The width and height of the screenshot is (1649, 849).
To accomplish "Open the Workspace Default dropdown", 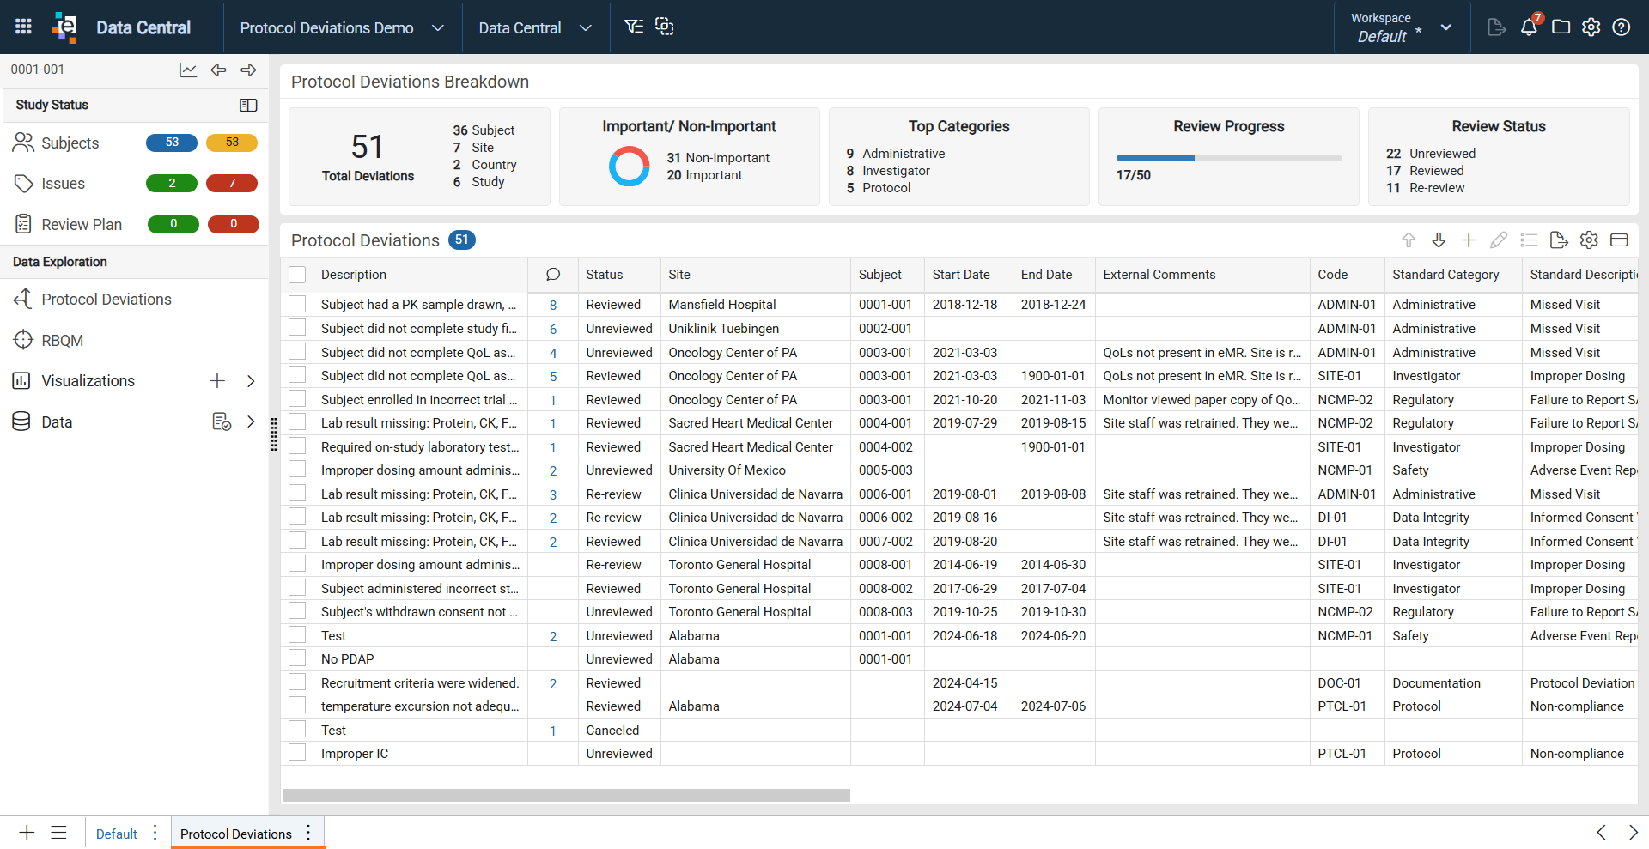I will pos(1402,27).
